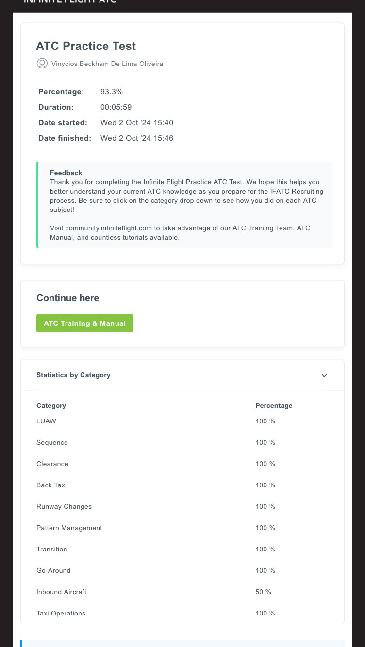Click the Category column header
The height and width of the screenshot is (647, 365).
51,405
